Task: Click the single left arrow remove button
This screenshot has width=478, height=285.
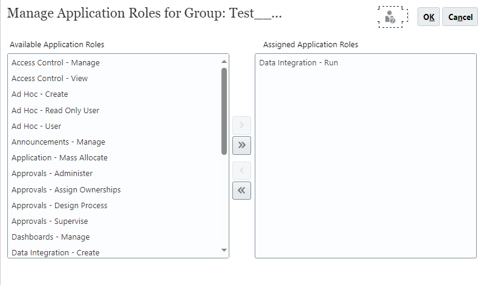Action: tap(242, 171)
